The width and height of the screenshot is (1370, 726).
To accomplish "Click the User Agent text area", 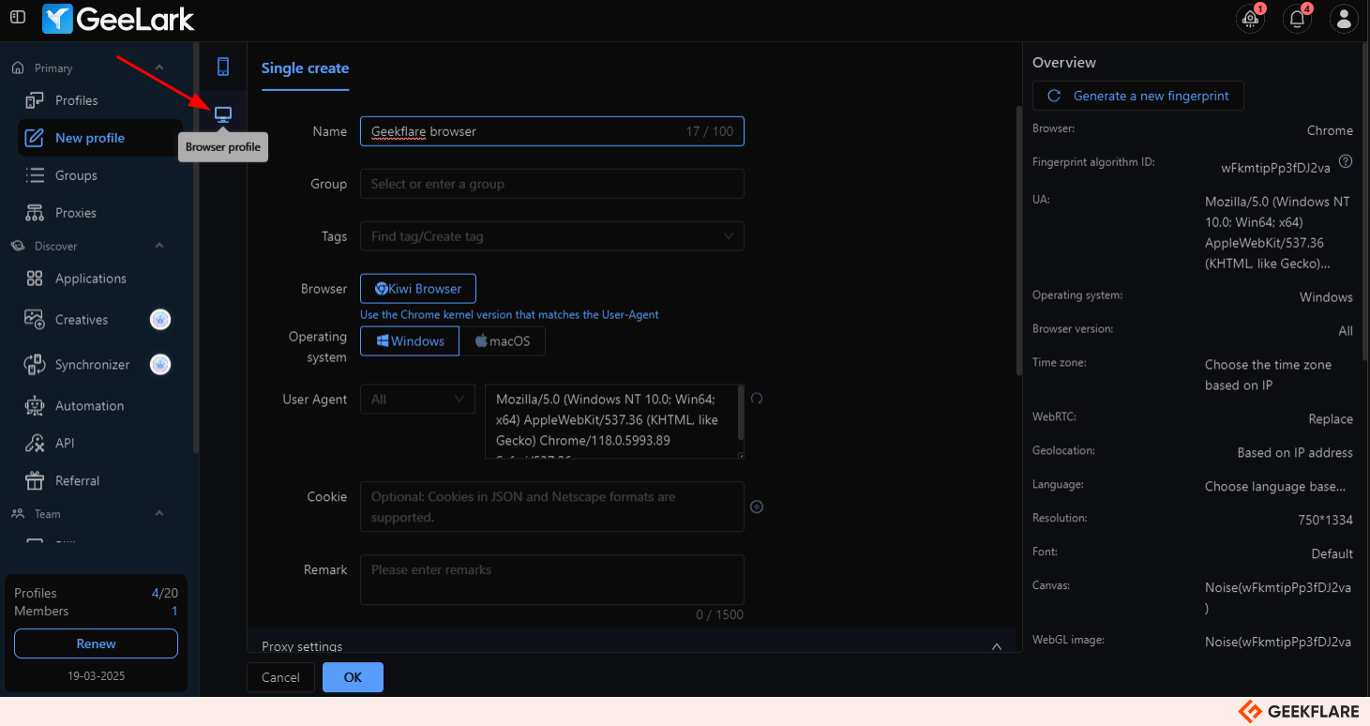I will 614,420.
